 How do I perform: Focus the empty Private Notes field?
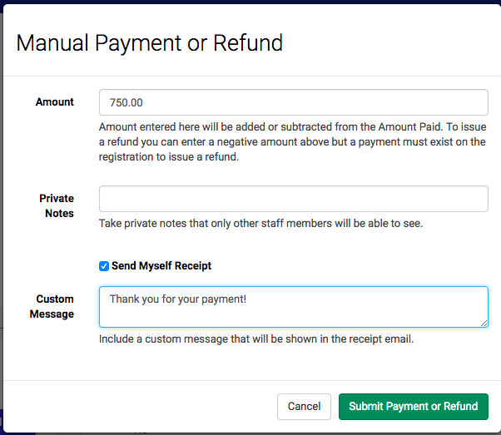[293, 199]
